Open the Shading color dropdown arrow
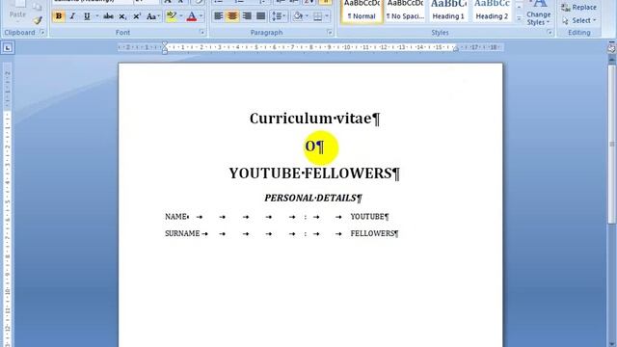Image resolution: width=617 pixels, height=347 pixels. (307, 16)
